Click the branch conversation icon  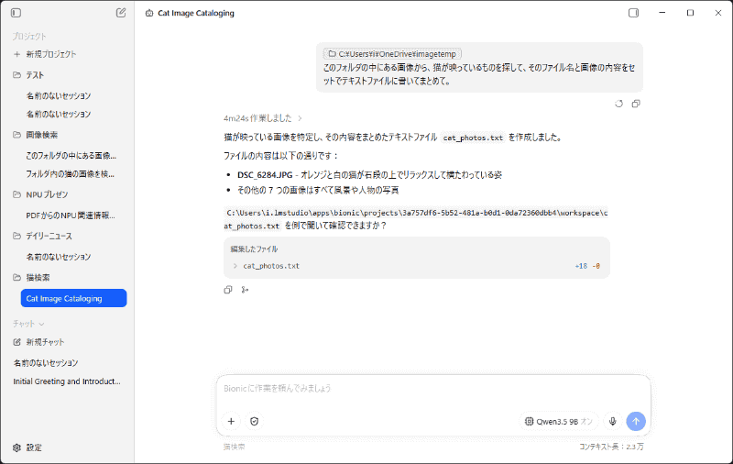point(245,290)
